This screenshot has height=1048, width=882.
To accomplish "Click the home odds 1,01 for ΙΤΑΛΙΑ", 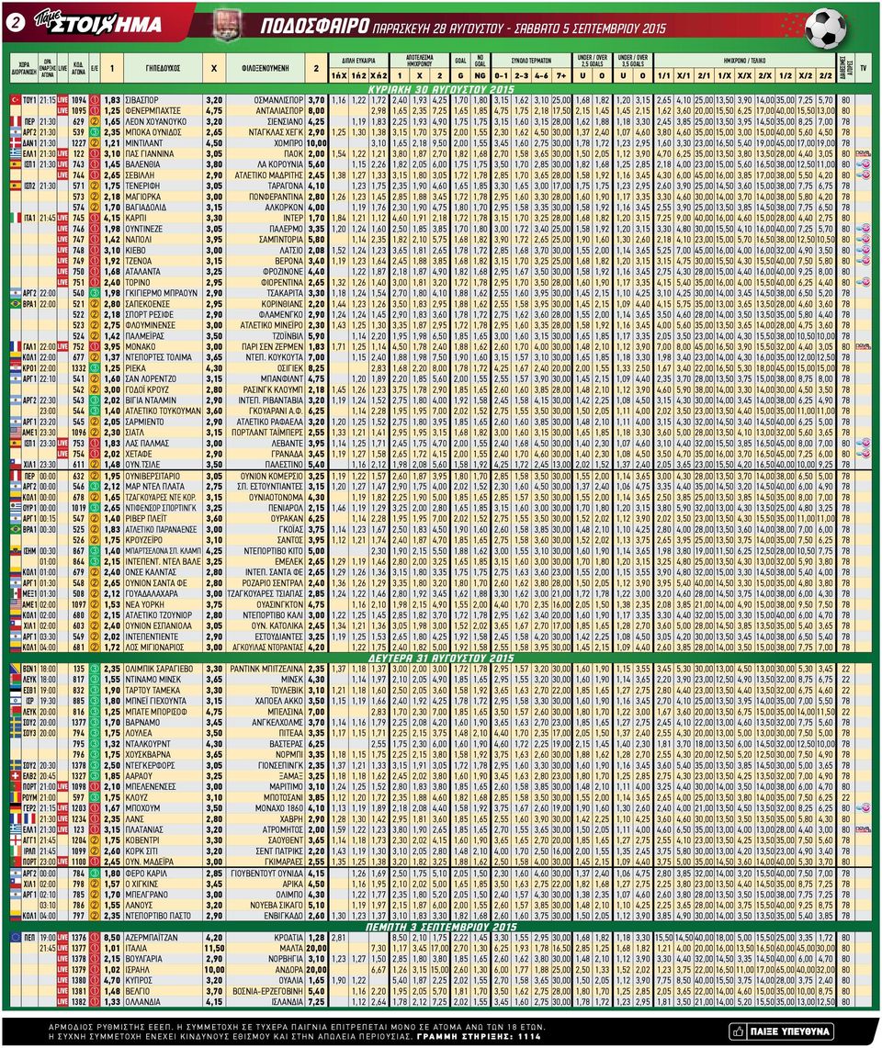I will click(x=112, y=949).
